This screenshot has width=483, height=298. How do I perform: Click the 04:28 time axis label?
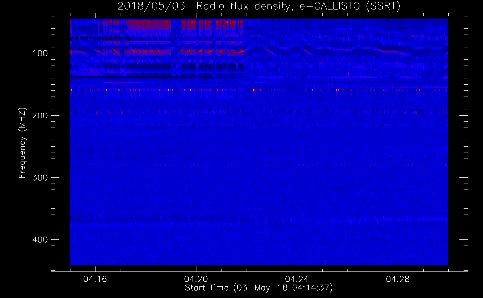(398, 279)
